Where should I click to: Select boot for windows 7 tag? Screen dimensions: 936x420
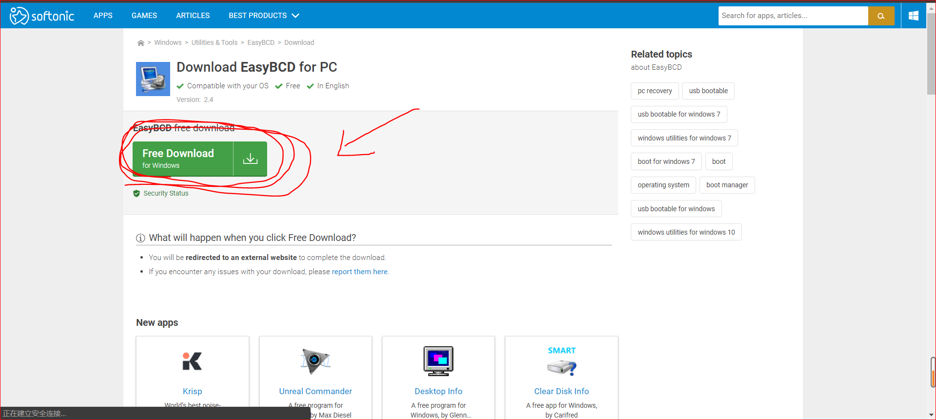pos(666,161)
